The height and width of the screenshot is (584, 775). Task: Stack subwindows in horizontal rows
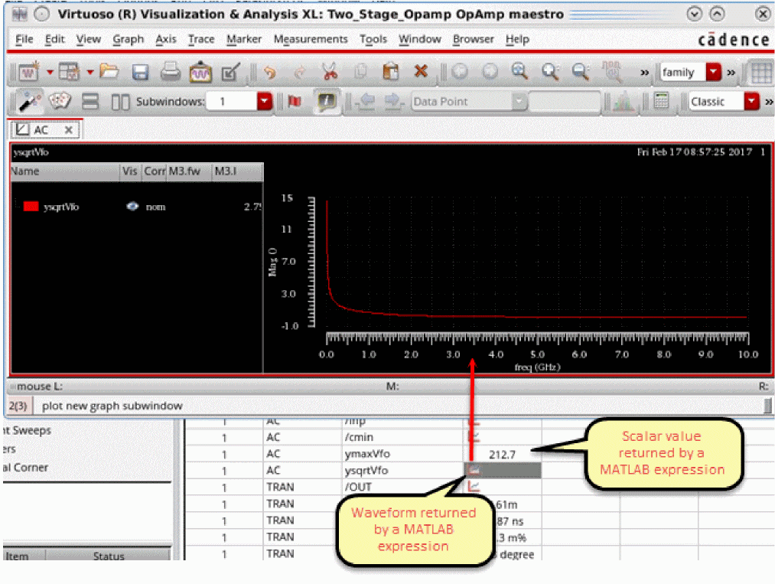click(x=90, y=102)
